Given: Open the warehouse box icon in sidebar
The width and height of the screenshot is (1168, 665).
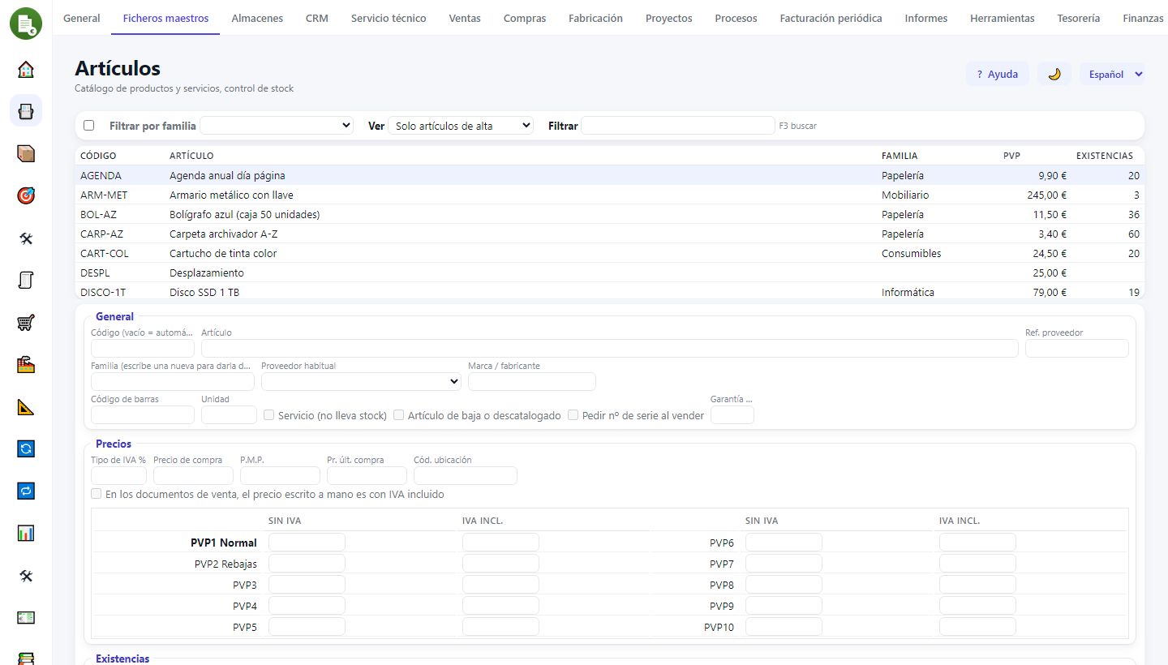Looking at the screenshot, I should click(x=26, y=153).
